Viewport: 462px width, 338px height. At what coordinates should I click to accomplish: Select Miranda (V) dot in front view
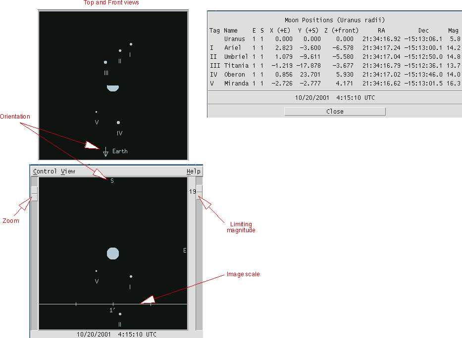pyautogui.click(x=96, y=271)
